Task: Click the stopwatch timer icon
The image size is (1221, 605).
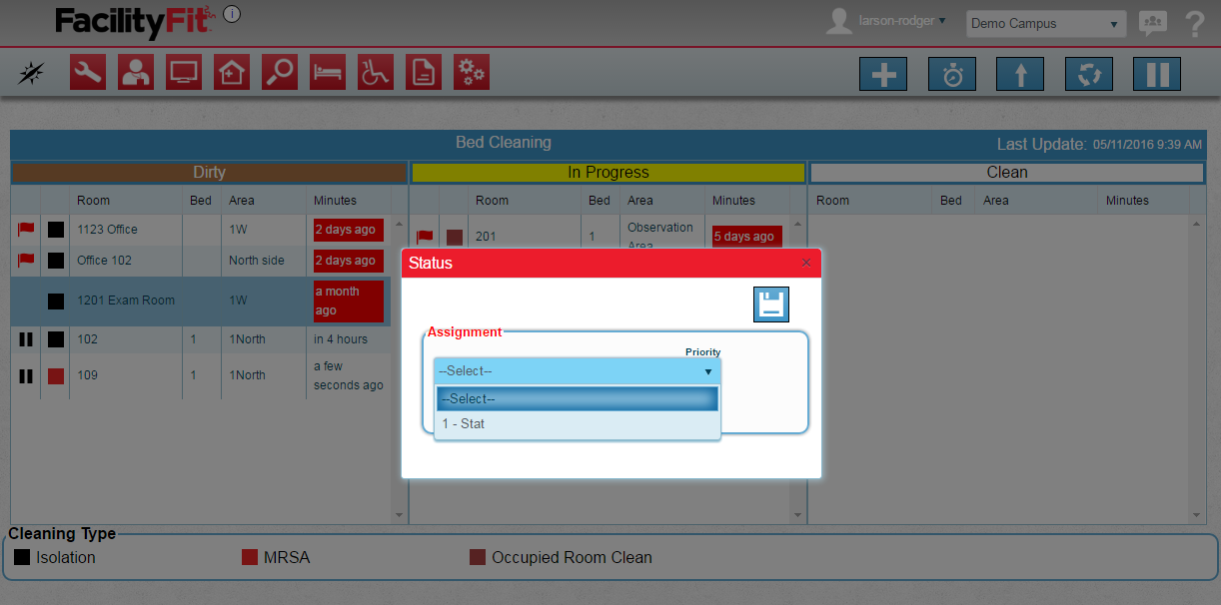Action: pos(952,75)
